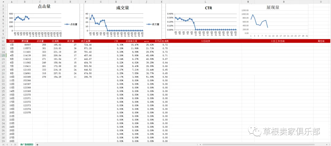Select row 11 header

coord(3,41)
